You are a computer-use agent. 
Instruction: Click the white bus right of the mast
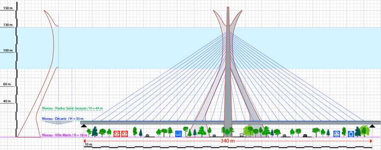click(x=242, y=135)
